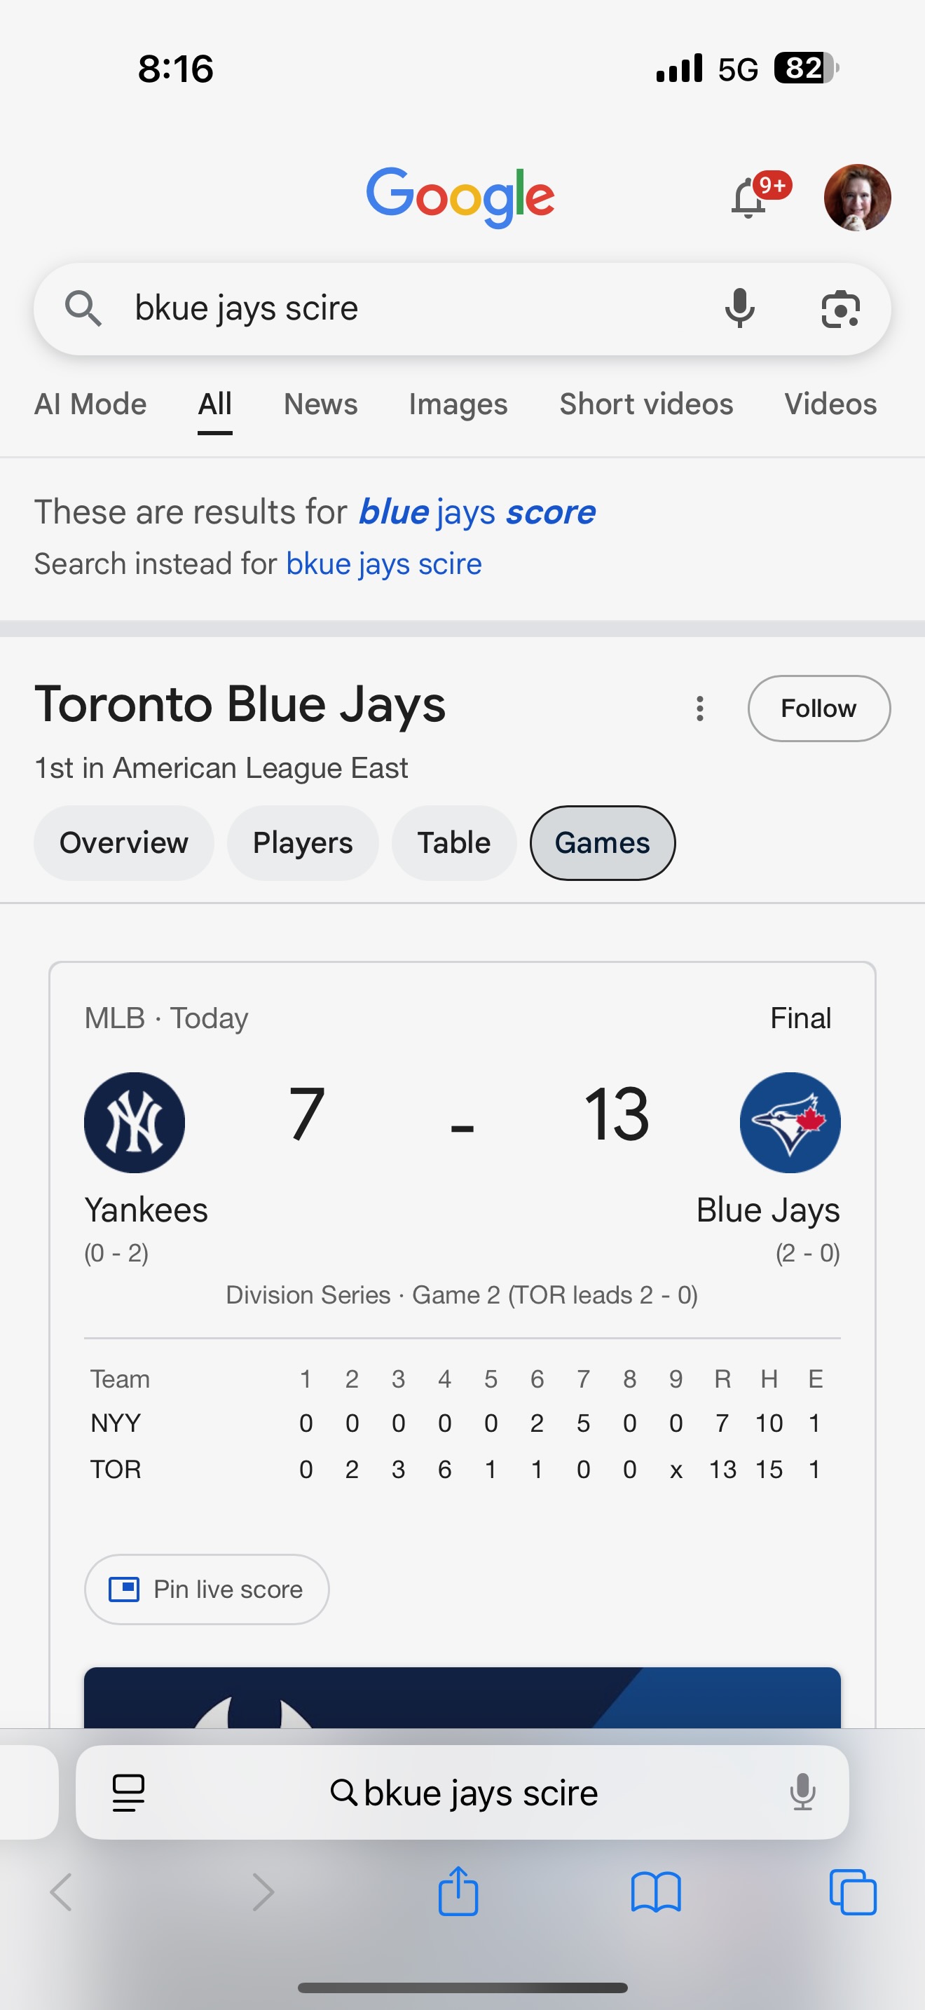Follow the Toronto Blue Jays
This screenshot has height=2010, width=925.
[x=818, y=709]
